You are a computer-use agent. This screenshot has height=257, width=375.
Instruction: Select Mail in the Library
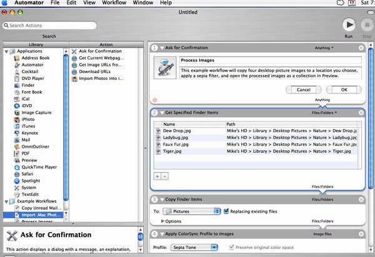[26, 140]
